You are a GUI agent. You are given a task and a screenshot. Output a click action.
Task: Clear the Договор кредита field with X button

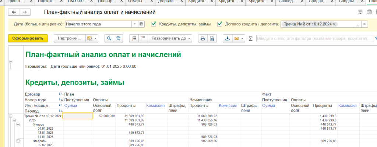point(364,24)
